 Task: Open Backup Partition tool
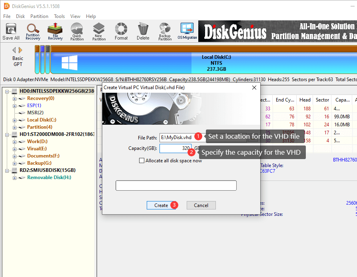point(165,32)
